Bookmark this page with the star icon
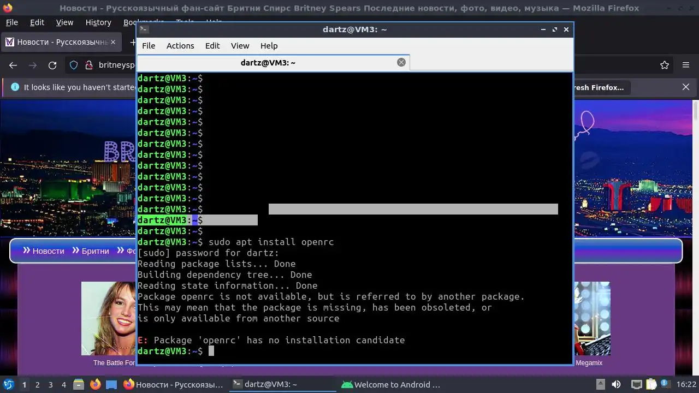This screenshot has height=393, width=699. [x=665, y=65]
